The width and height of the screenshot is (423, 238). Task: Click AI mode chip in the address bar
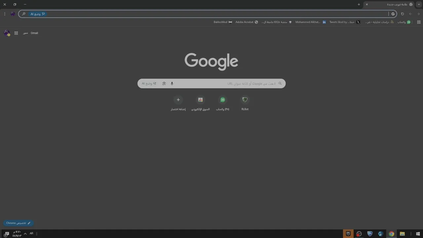click(38, 14)
